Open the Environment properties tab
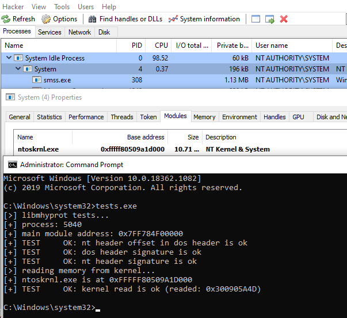347x318 pixels. (239, 117)
